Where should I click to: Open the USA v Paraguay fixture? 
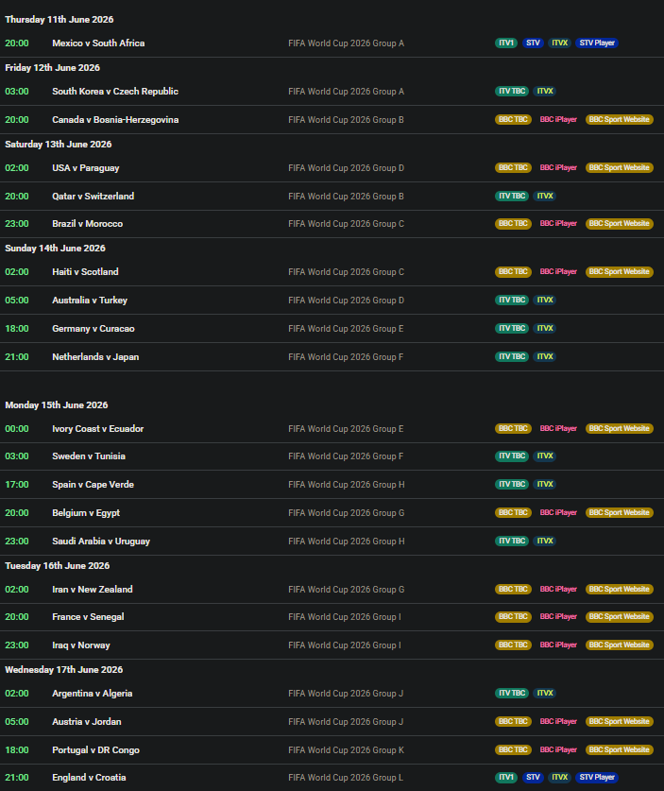(86, 168)
